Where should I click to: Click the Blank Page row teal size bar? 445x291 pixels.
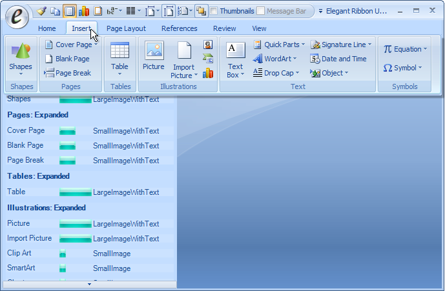[x=68, y=146]
